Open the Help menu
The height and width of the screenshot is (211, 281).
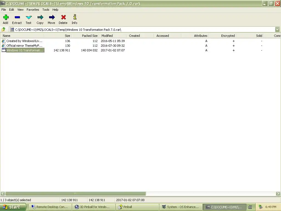[x=55, y=10]
